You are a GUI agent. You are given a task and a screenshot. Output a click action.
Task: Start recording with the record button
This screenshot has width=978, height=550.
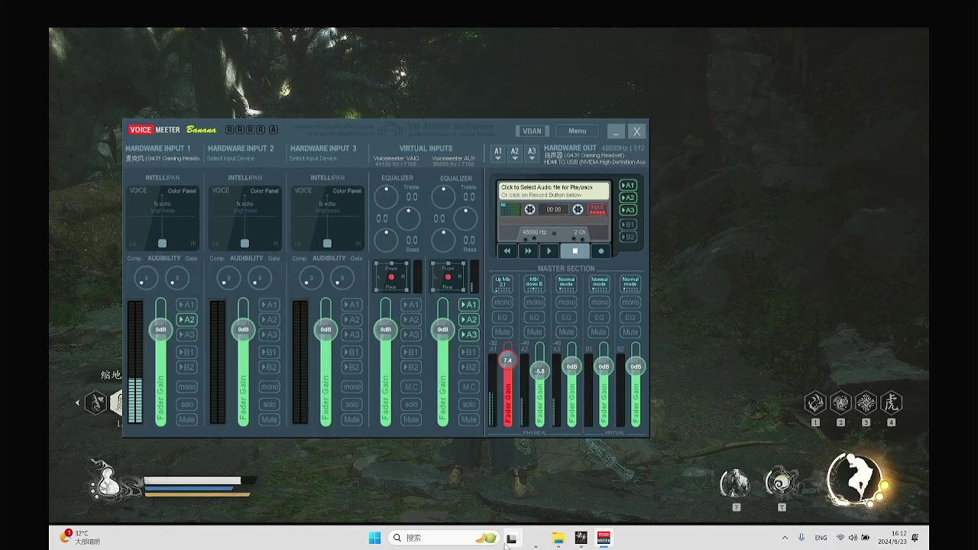[601, 251]
